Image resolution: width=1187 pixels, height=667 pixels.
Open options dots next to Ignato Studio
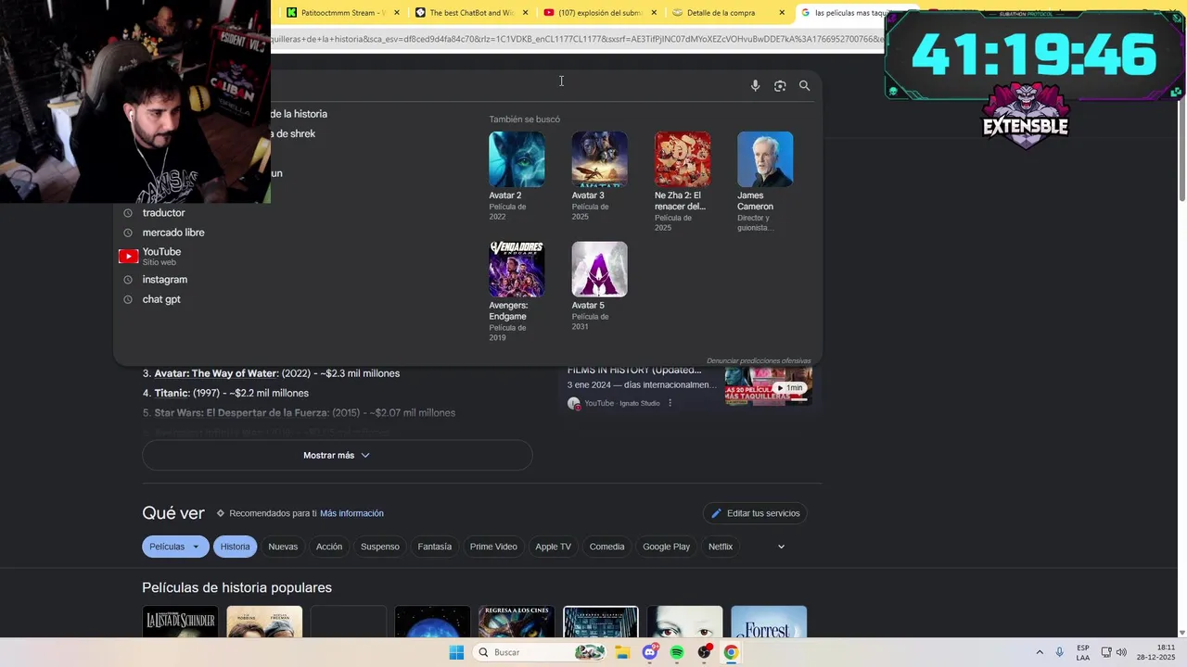pos(670,403)
